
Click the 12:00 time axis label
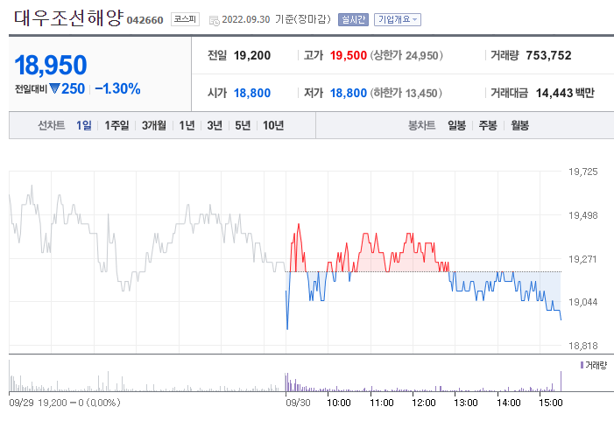pos(424,403)
